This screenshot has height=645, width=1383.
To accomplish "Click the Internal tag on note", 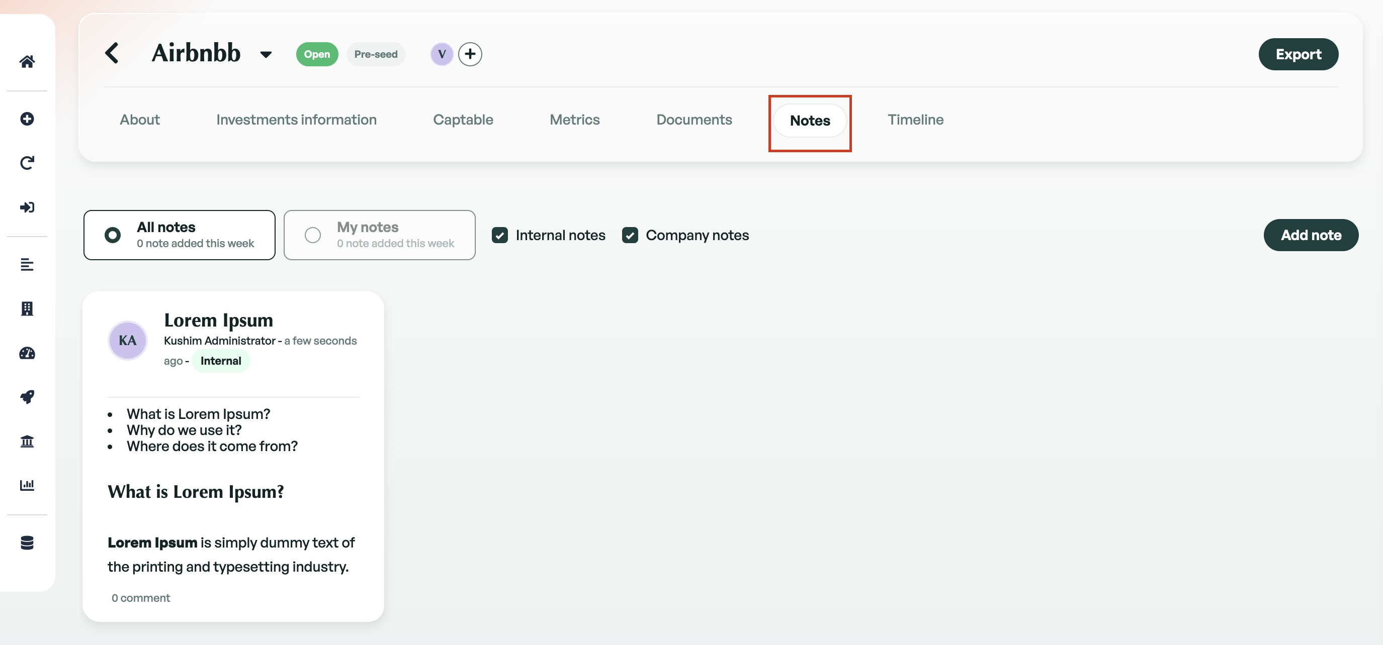I will [221, 361].
